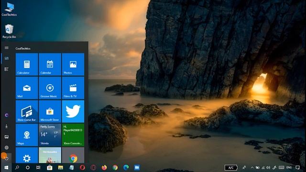The image size is (306, 172).
Task: Open Settings from the Start sidebar
Action: point(6,148)
